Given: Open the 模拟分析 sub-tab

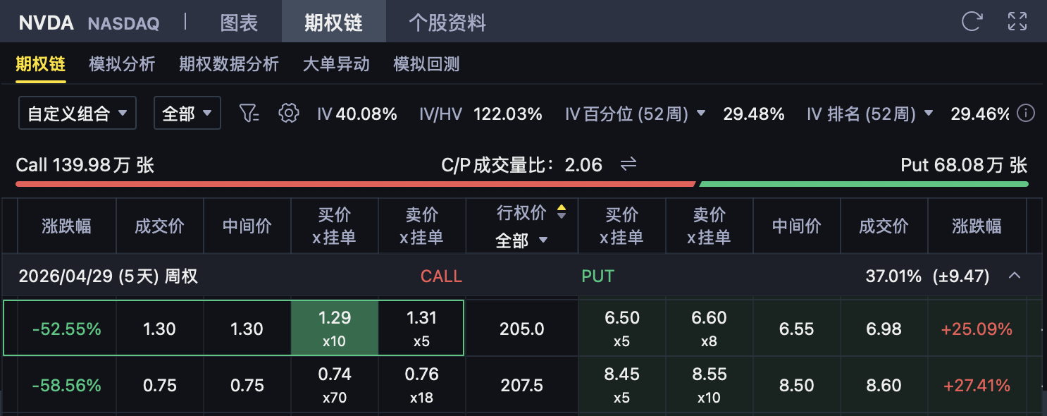Looking at the screenshot, I should coord(122,64).
